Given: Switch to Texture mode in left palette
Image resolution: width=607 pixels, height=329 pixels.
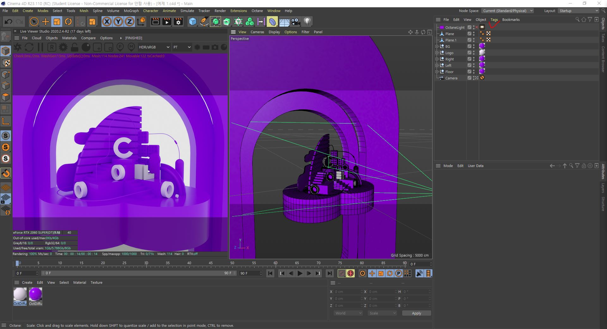Looking at the screenshot, I should point(6,63).
